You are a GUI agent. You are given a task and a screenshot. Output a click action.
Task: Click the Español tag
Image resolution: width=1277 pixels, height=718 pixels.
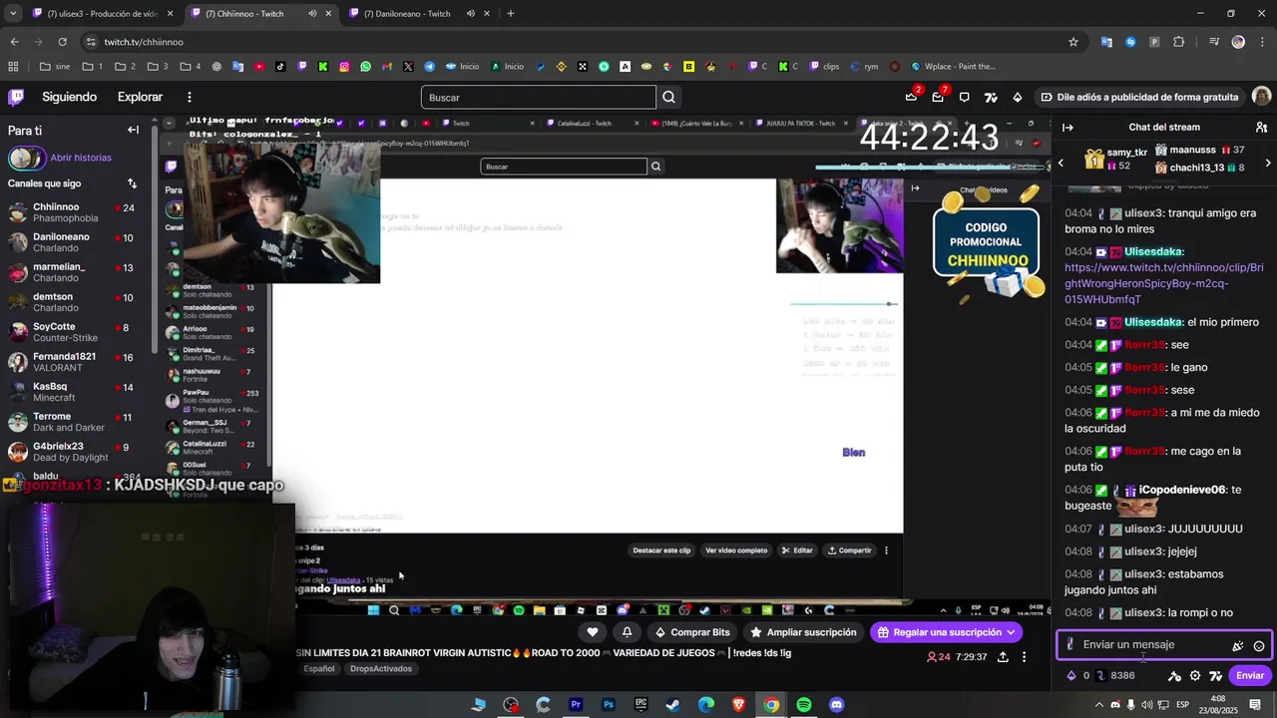pos(319,669)
